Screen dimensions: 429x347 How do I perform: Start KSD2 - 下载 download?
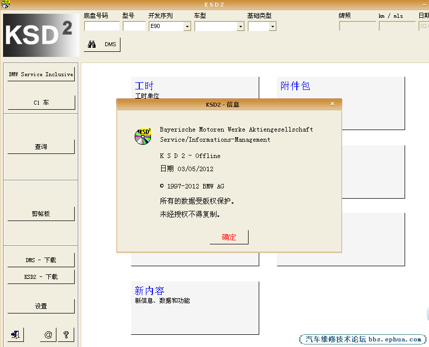[x=41, y=277]
